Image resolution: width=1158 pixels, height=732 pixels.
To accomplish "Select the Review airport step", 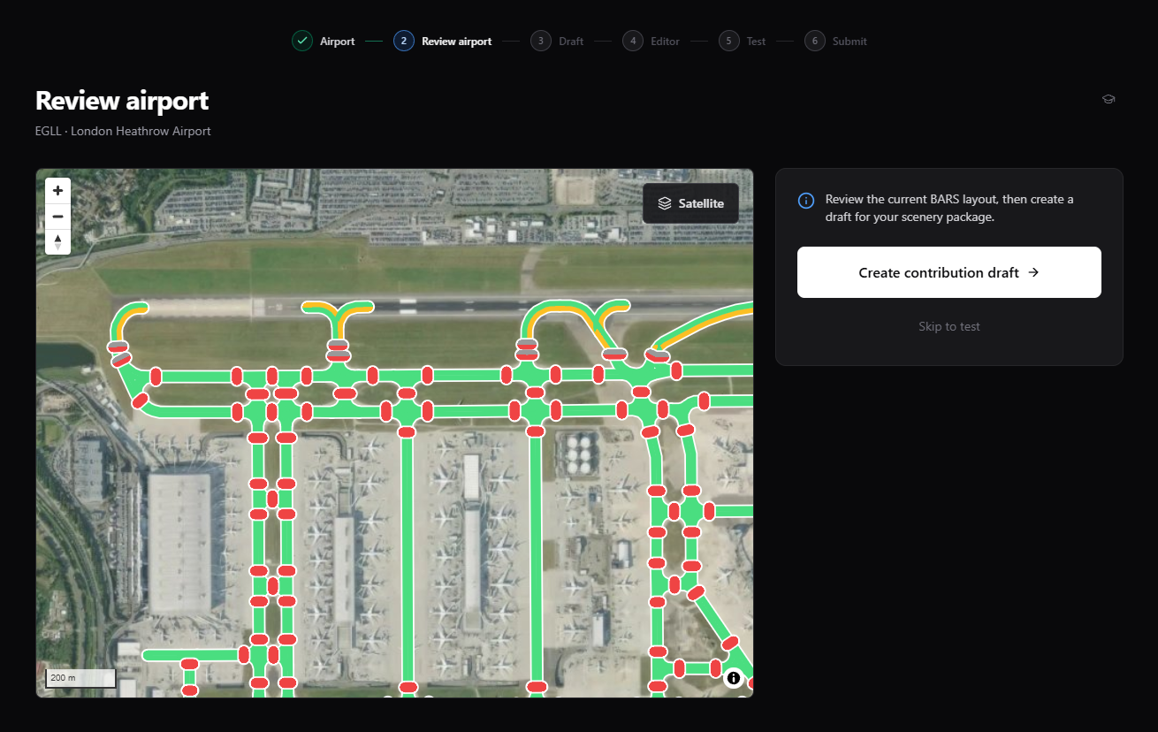I will coord(443,41).
